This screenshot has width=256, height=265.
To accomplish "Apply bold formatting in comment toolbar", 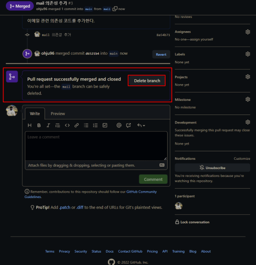I will point(39,125).
